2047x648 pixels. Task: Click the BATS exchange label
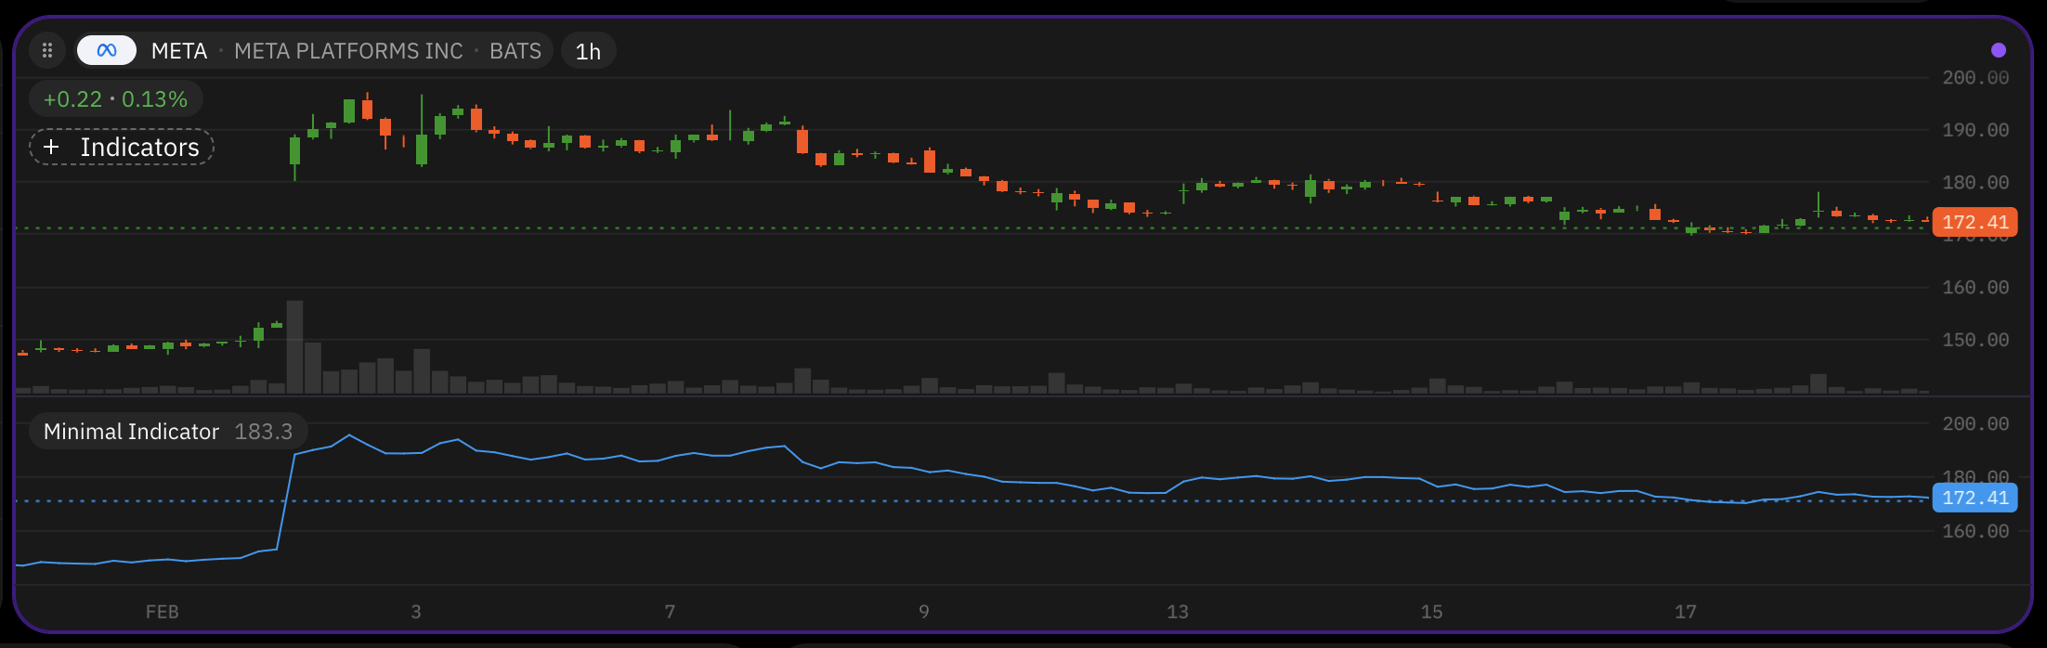click(x=515, y=51)
